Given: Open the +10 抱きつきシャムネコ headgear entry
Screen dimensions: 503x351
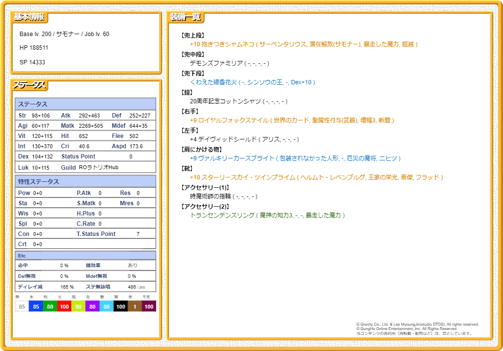Looking at the screenshot, I should tap(303, 44).
